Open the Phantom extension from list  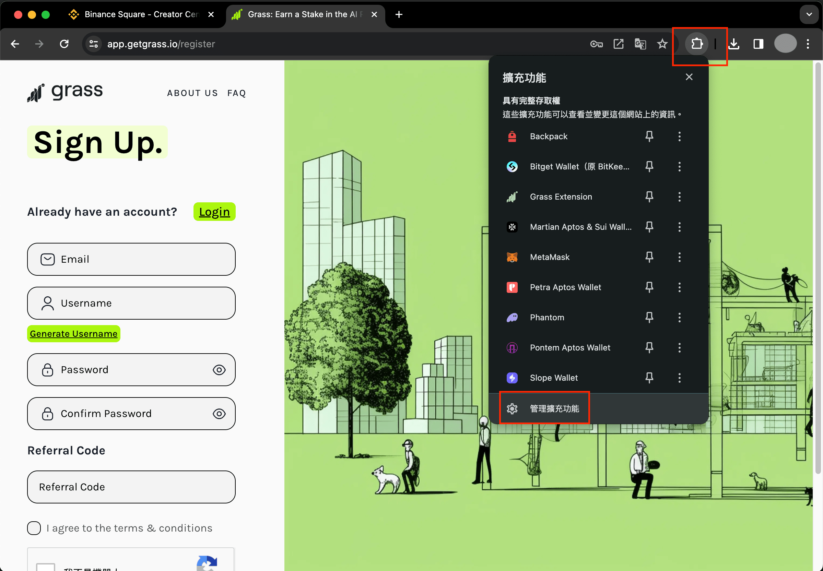pos(547,317)
